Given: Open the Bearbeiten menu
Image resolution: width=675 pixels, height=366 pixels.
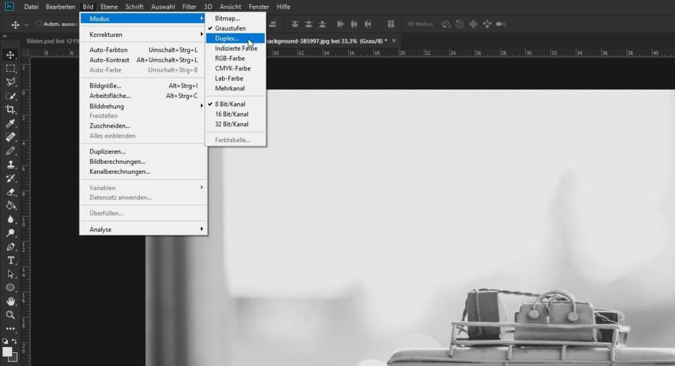Looking at the screenshot, I should (x=60, y=7).
